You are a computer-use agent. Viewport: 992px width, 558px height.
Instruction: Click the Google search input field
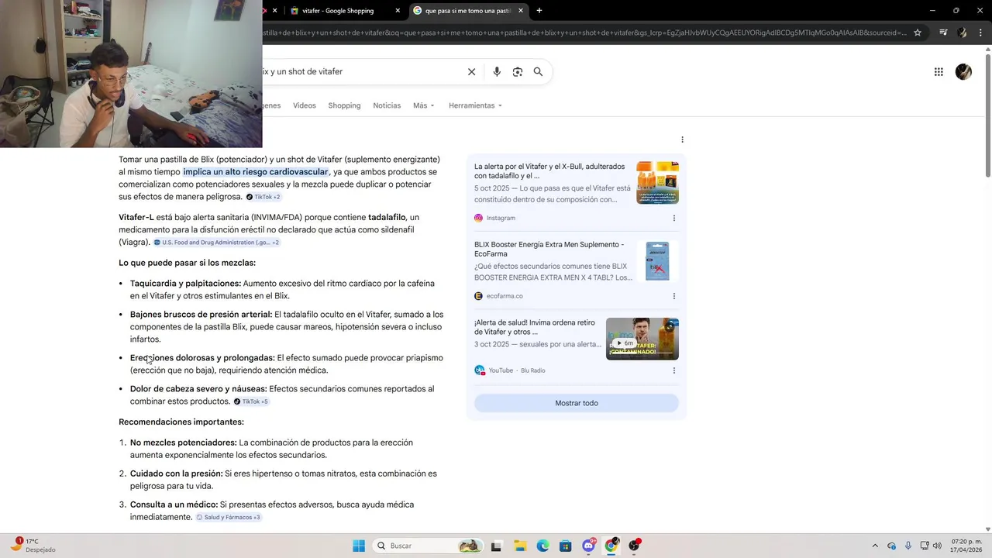(360, 71)
